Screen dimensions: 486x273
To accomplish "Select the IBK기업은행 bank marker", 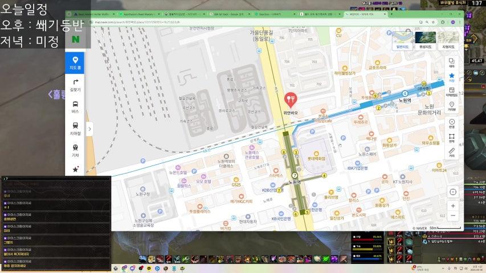I will click(x=357, y=166).
